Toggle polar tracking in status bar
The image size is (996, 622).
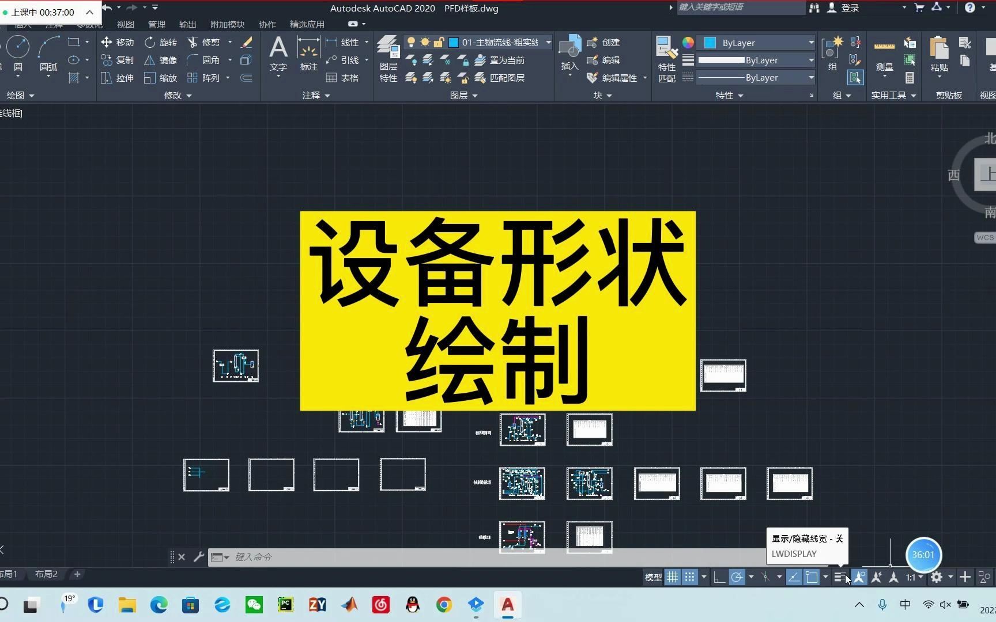(737, 577)
